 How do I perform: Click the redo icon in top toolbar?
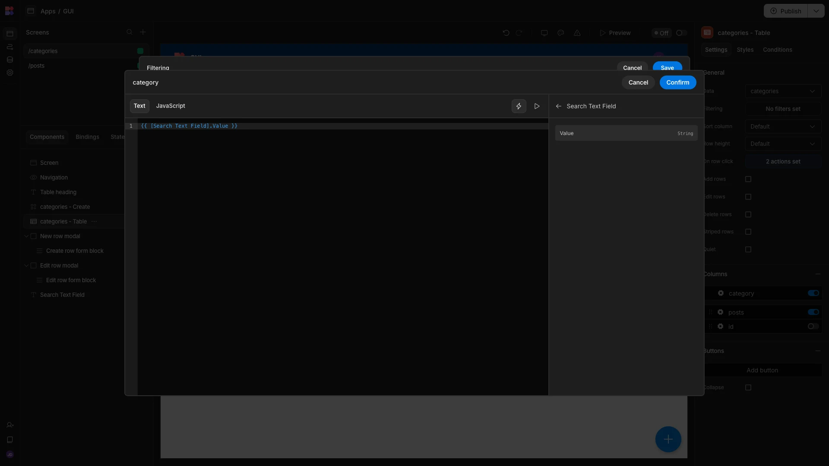[x=519, y=33]
